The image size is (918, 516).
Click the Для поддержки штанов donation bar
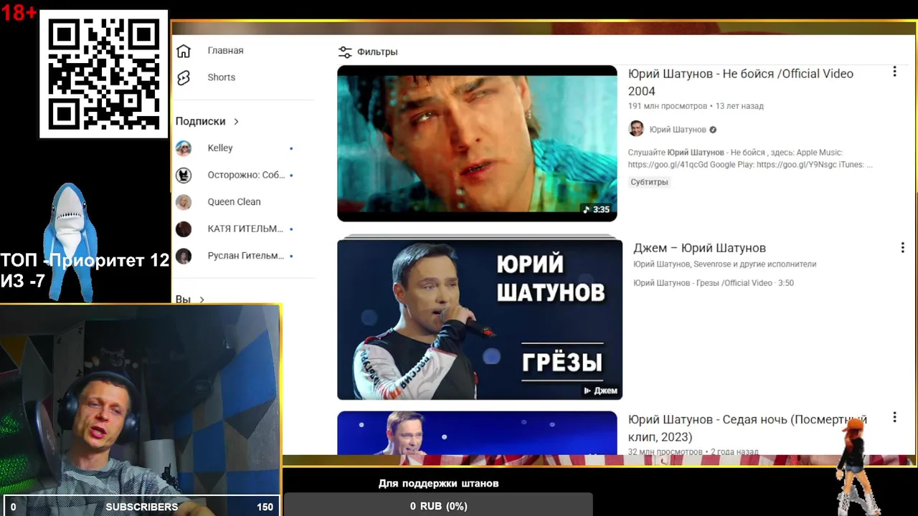tap(438, 505)
